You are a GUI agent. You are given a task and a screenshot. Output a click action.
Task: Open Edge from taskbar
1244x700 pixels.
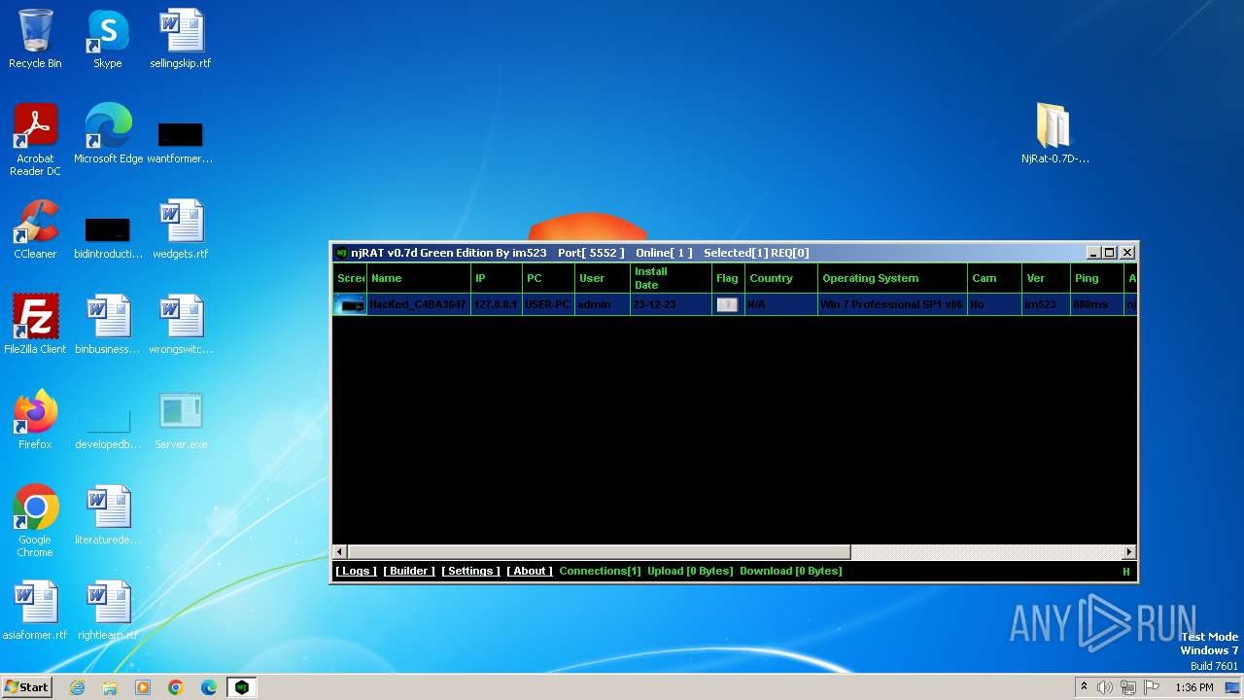(x=209, y=687)
